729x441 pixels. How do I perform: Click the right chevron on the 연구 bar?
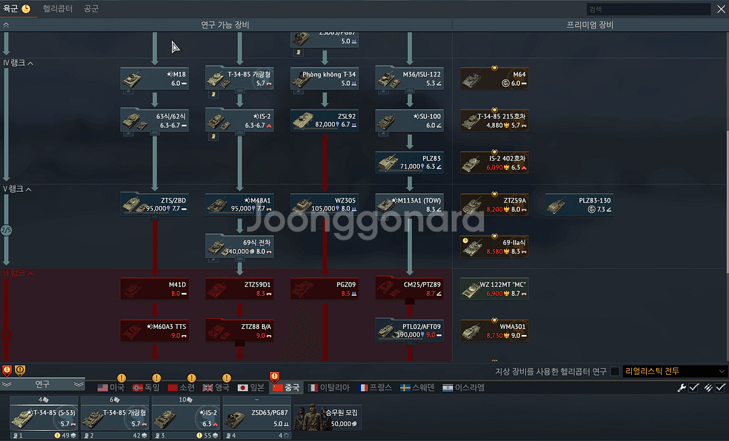tap(78, 384)
